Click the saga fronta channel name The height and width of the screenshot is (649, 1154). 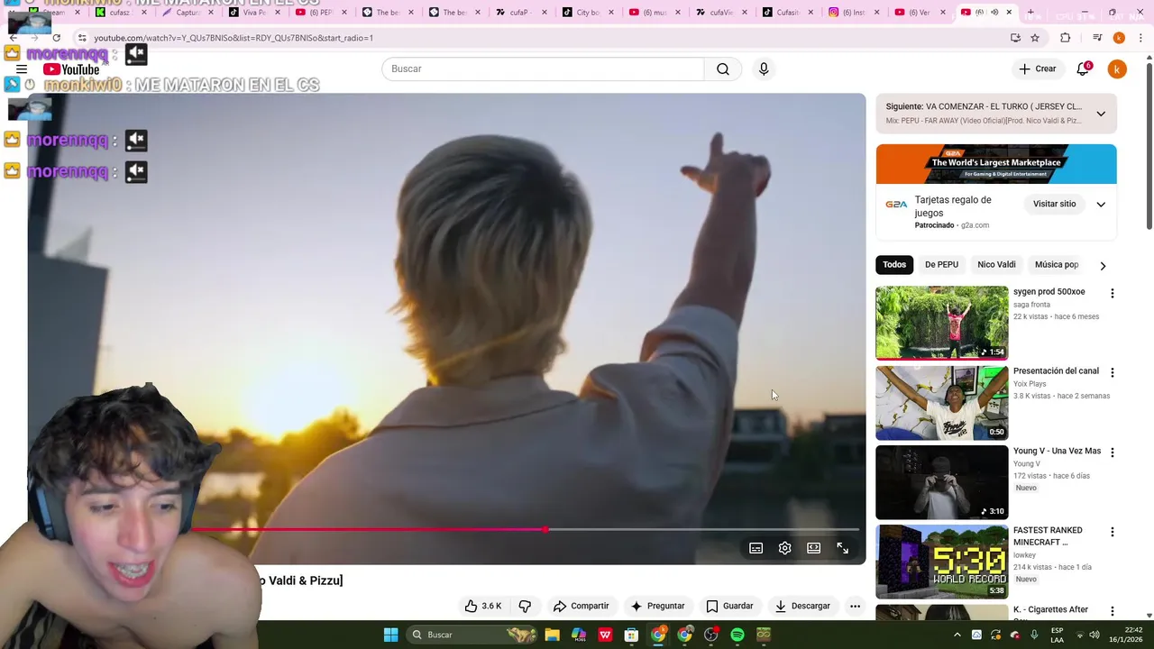coord(1031,305)
